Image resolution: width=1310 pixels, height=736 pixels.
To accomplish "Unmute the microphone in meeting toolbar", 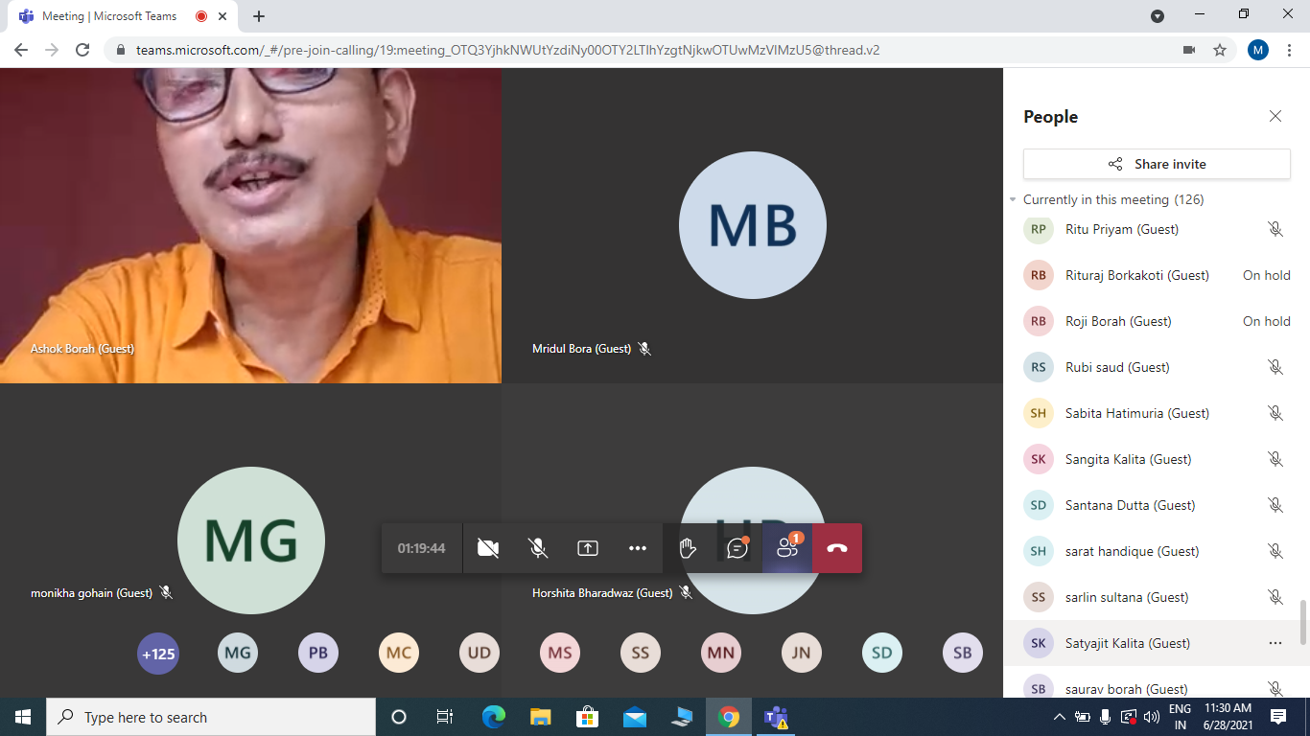I will pos(538,548).
